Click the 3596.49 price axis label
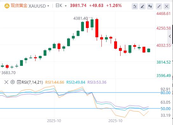 click(163, 76)
